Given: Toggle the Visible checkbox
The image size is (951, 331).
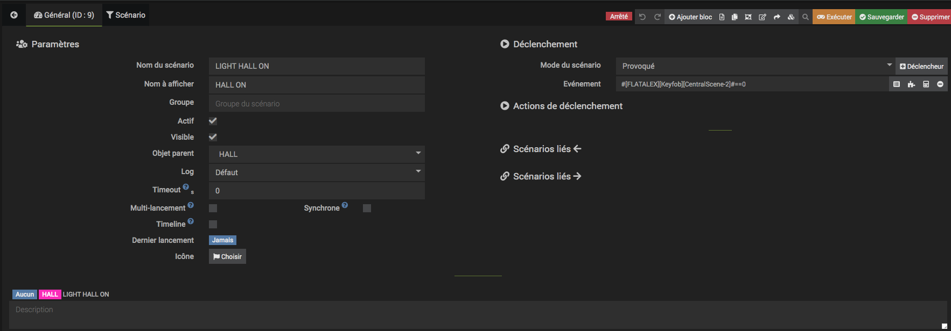Looking at the screenshot, I should [x=213, y=137].
